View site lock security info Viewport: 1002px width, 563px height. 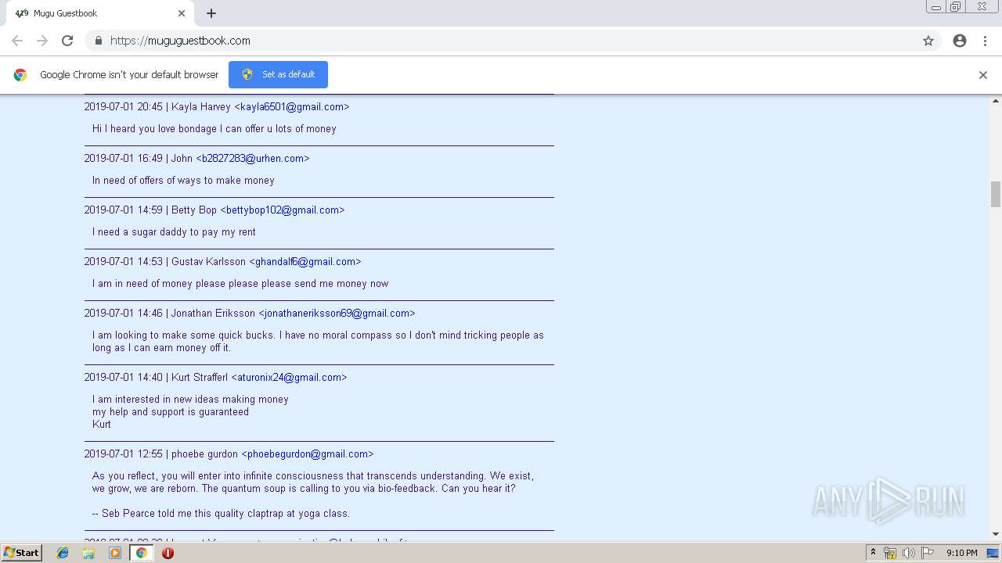(x=98, y=41)
